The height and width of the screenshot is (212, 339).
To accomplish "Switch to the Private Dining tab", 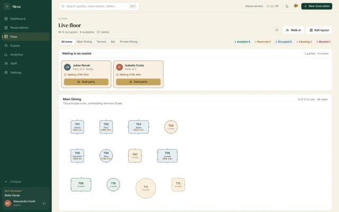I will 129,42.
